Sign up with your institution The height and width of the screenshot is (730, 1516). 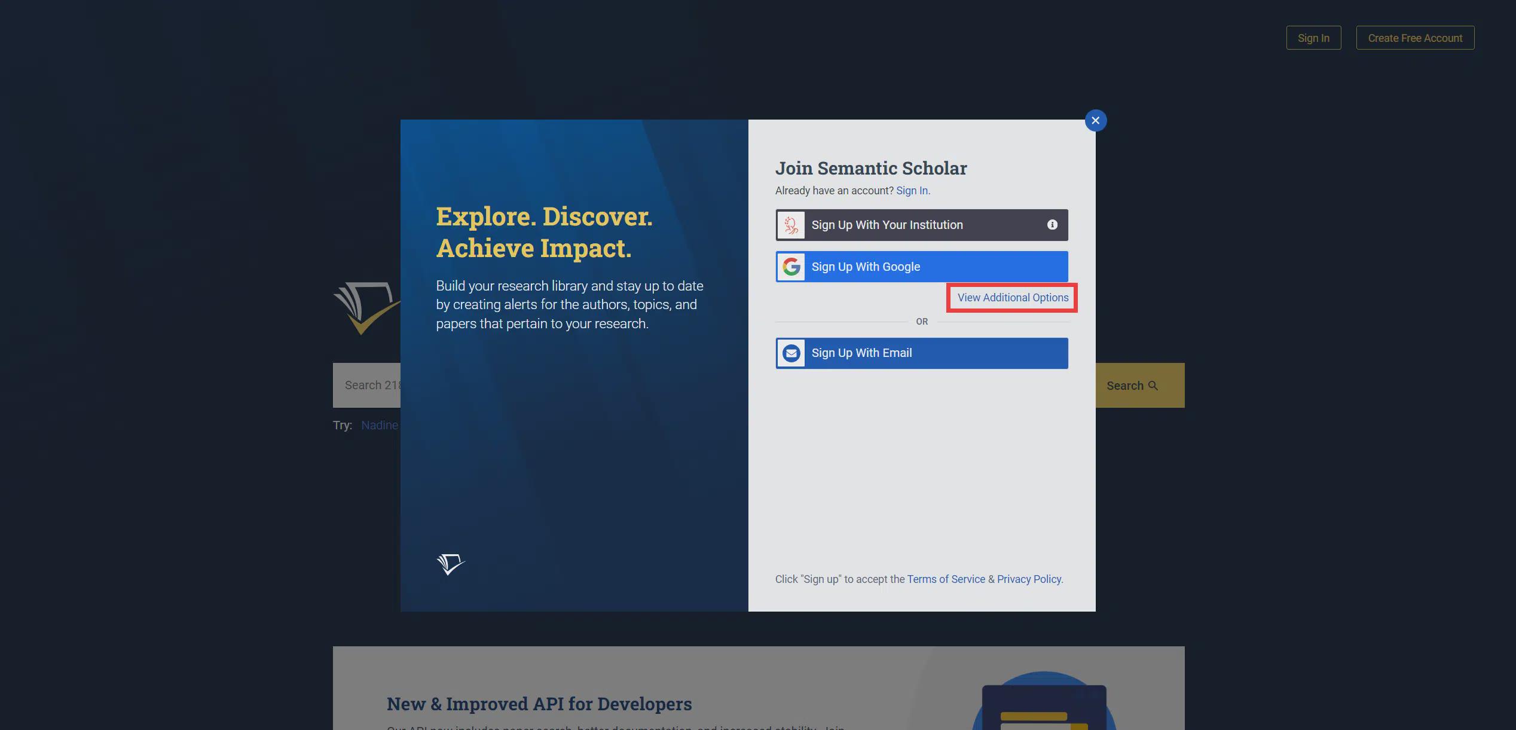(922, 225)
